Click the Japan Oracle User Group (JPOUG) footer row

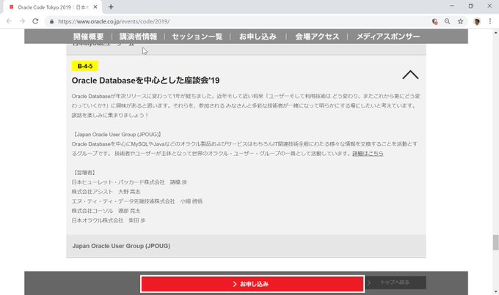coord(246,246)
